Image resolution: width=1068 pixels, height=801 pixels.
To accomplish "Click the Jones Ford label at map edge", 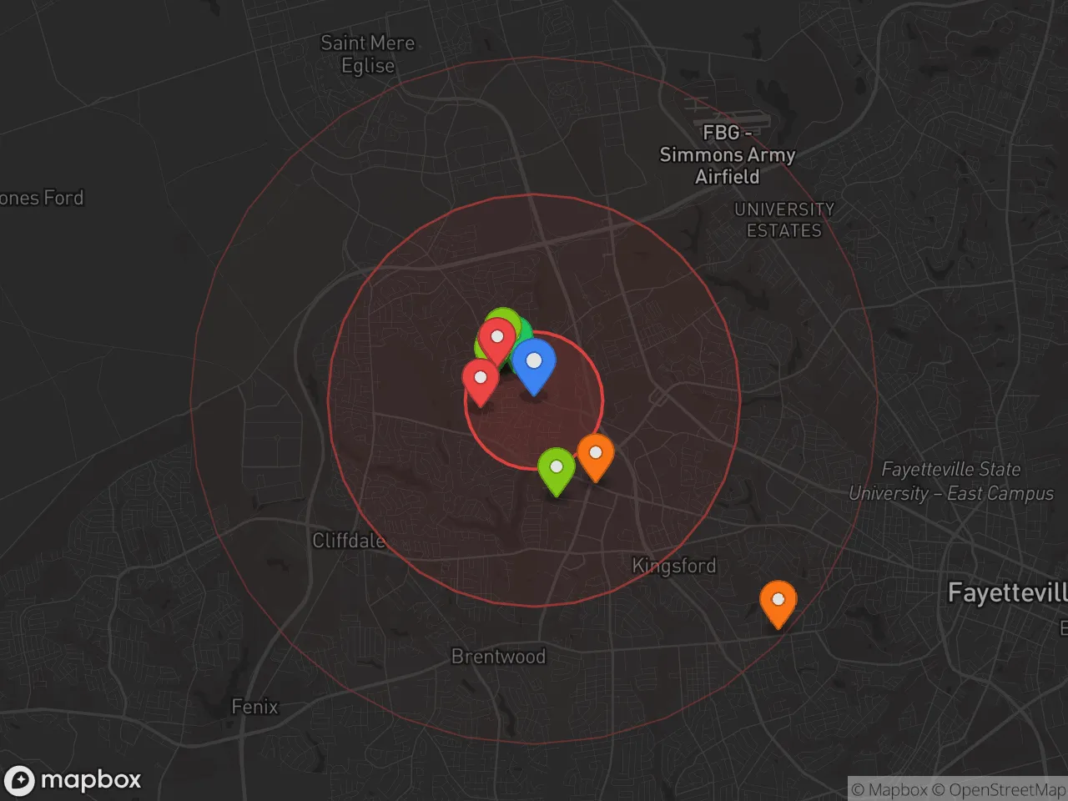I will pos(42,198).
